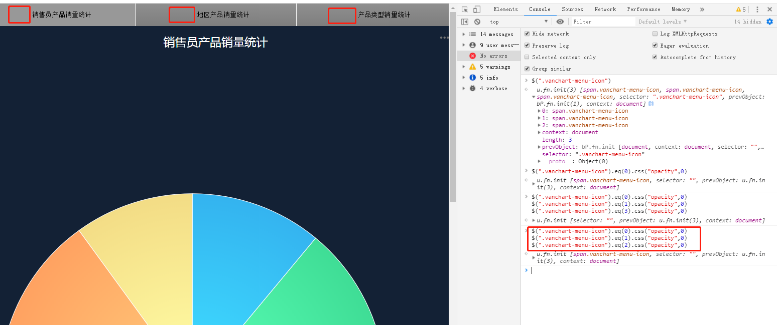
Task: Hide the console sidebar with the panel icon
Action: tap(465, 22)
